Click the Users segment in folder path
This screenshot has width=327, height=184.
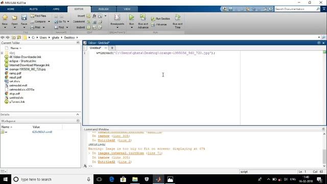click(43, 37)
